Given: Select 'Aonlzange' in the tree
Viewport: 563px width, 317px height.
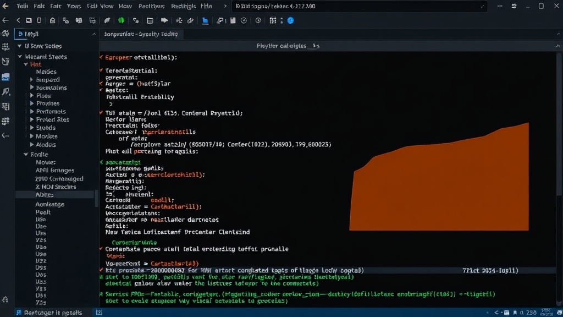Looking at the screenshot, I should coord(49,204).
